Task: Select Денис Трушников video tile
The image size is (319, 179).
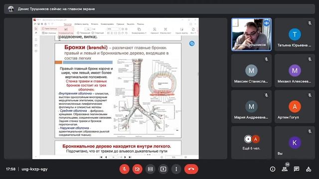Action: tap(251, 34)
